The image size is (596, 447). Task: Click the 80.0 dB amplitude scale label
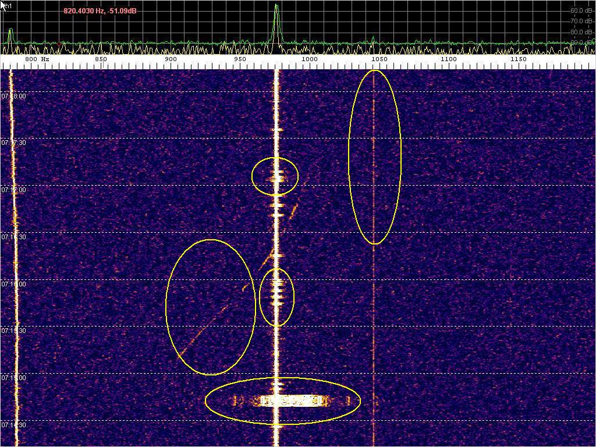[580, 32]
